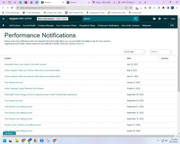Open the contact us link
This screenshot has width=180, height=144.
point(80,44)
